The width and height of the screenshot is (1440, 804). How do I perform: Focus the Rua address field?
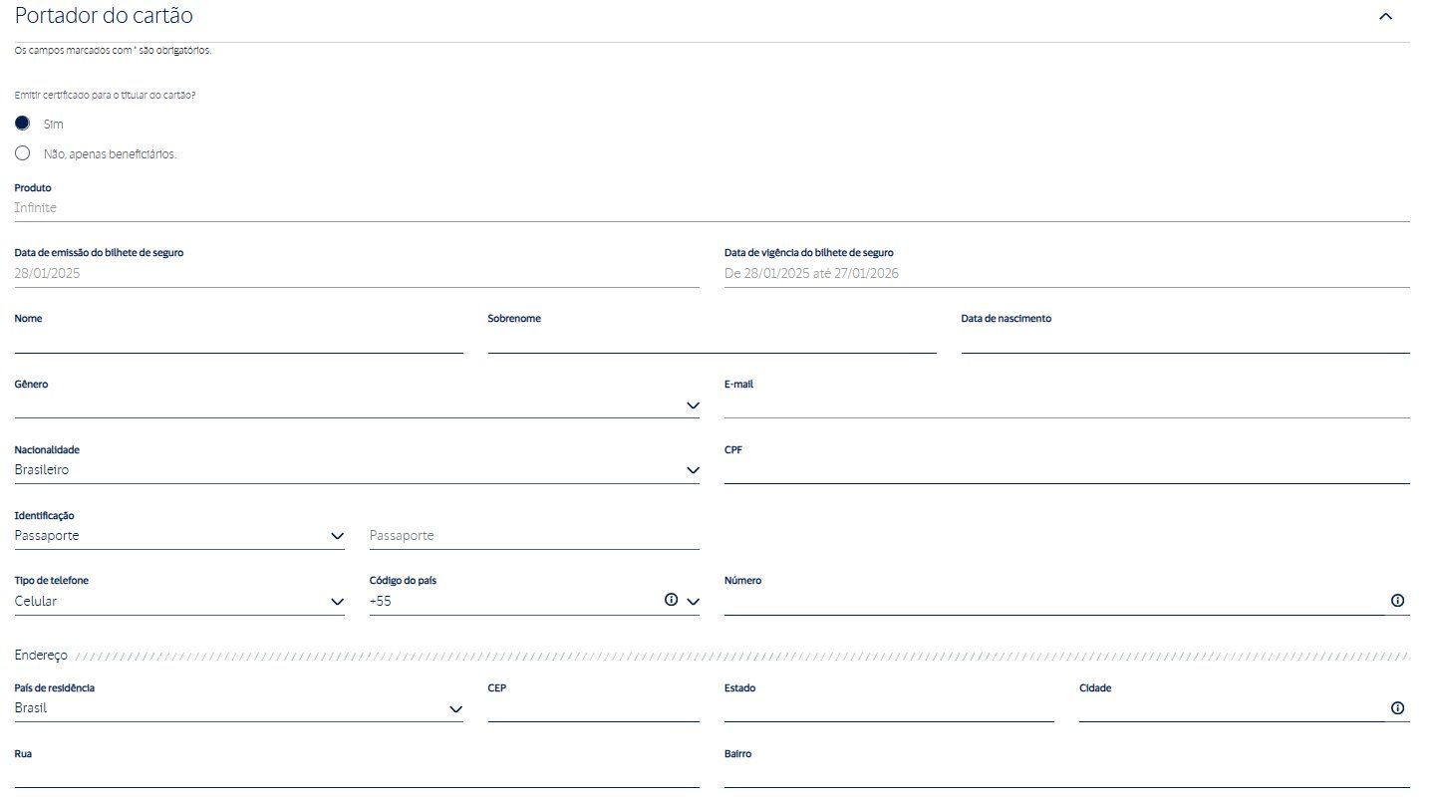coord(357,774)
